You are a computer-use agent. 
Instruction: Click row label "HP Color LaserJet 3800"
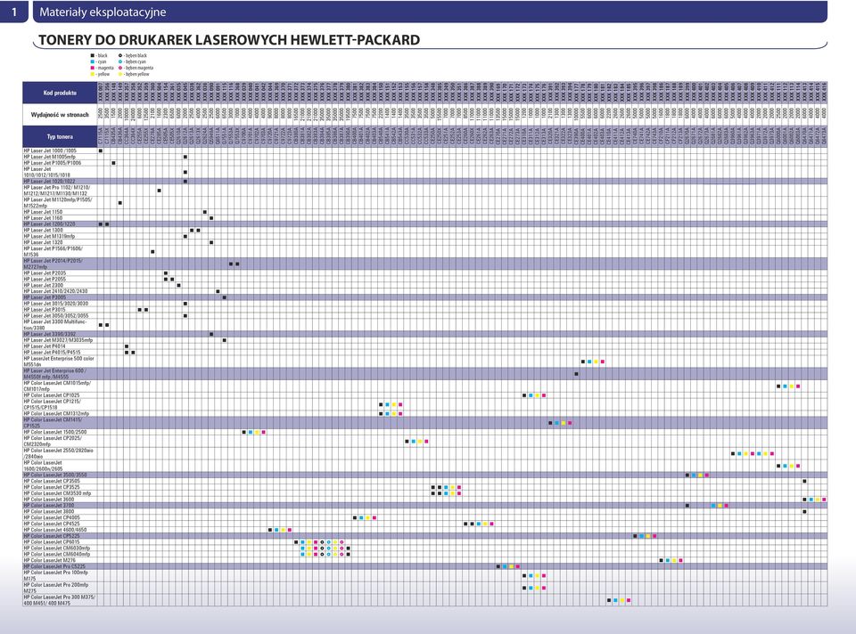pyautogui.click(x=48, y=511)
